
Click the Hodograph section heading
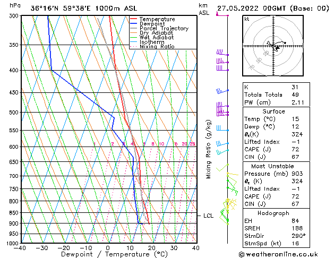pos(273,213)
